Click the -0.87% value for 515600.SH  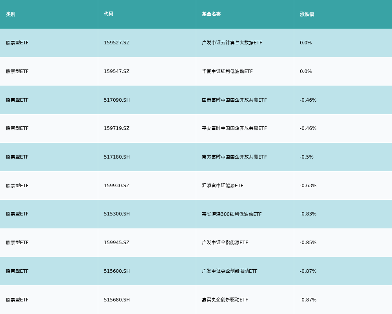308,271
